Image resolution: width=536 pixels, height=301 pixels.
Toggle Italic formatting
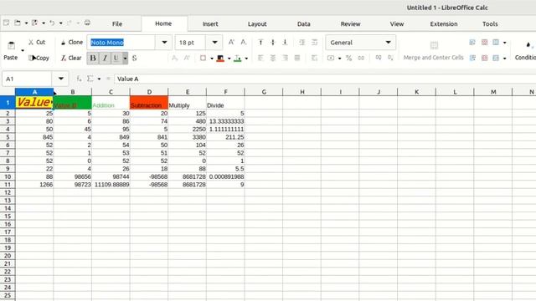tap(105, 59)
